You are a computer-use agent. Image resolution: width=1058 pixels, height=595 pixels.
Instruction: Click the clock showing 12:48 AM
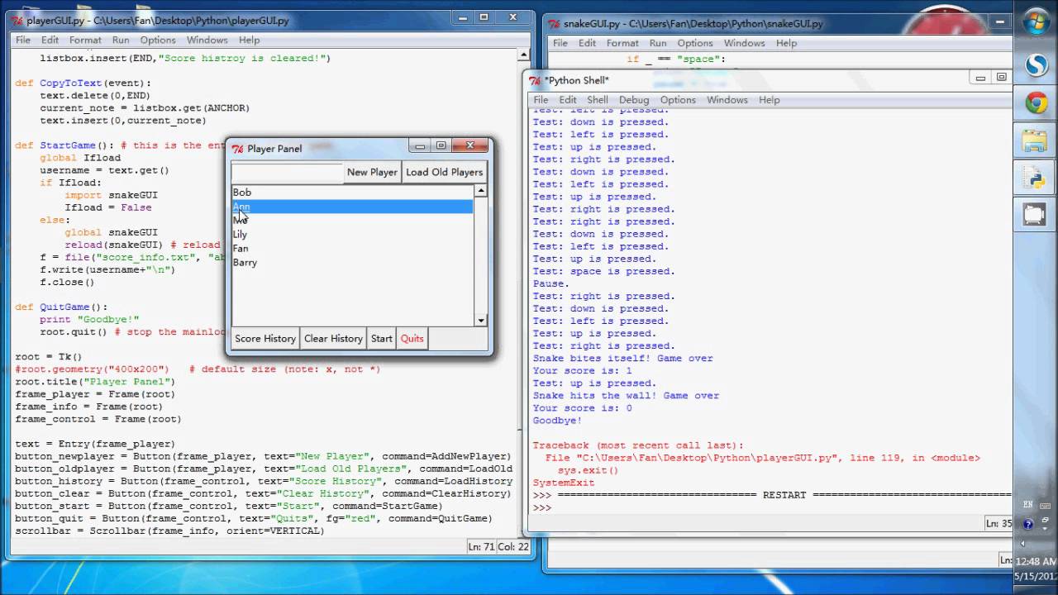point(1034,560)
